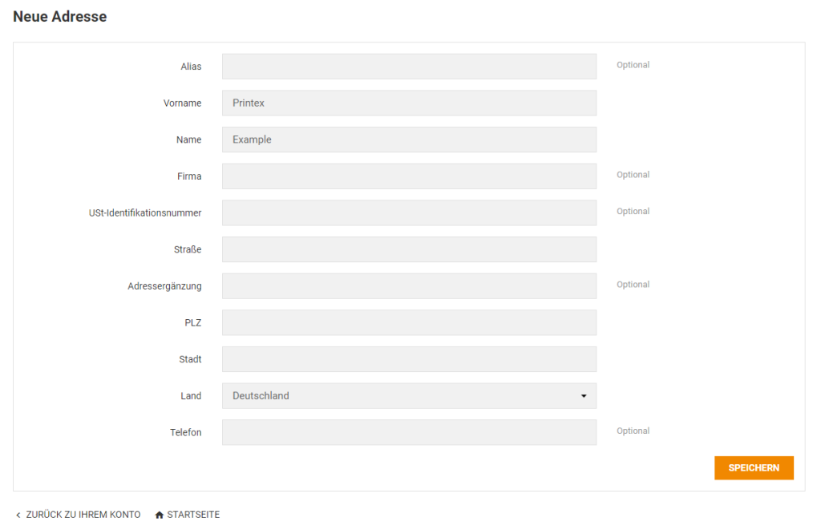The height and width of the screenshot is (530, 821).
Task: Click the home icon beside Startseite
Action: tap(160, 515)
